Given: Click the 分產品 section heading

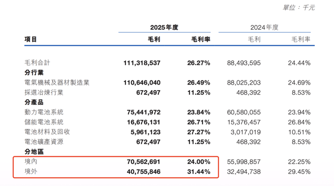Looking at the screenshot, I should 34,102.
